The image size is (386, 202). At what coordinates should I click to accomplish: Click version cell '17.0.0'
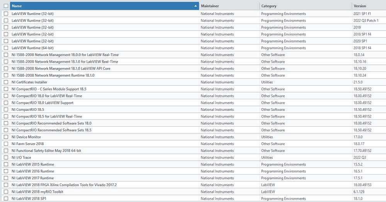click(358, 137)
